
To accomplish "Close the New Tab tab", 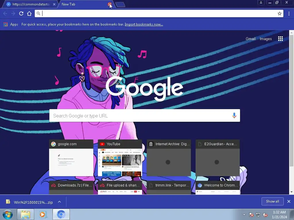I will coord(109,4).
